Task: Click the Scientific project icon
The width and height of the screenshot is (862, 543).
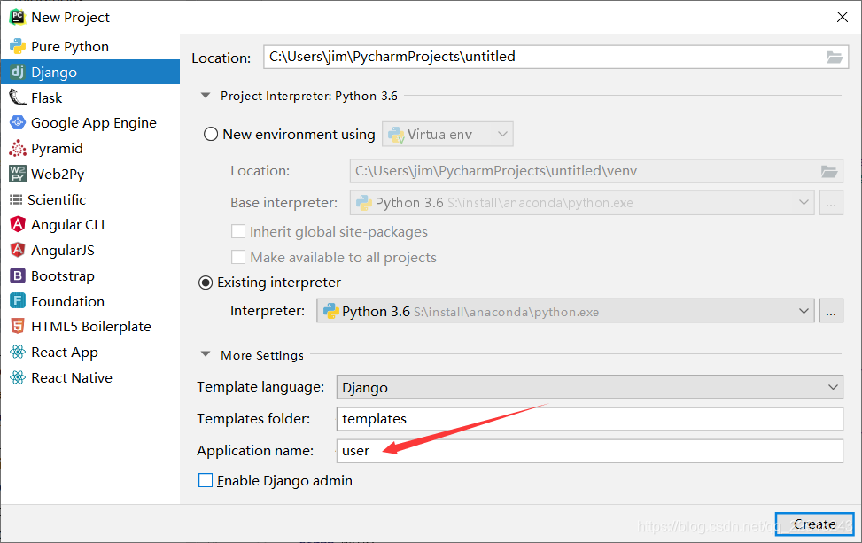Action: (16, 199)
